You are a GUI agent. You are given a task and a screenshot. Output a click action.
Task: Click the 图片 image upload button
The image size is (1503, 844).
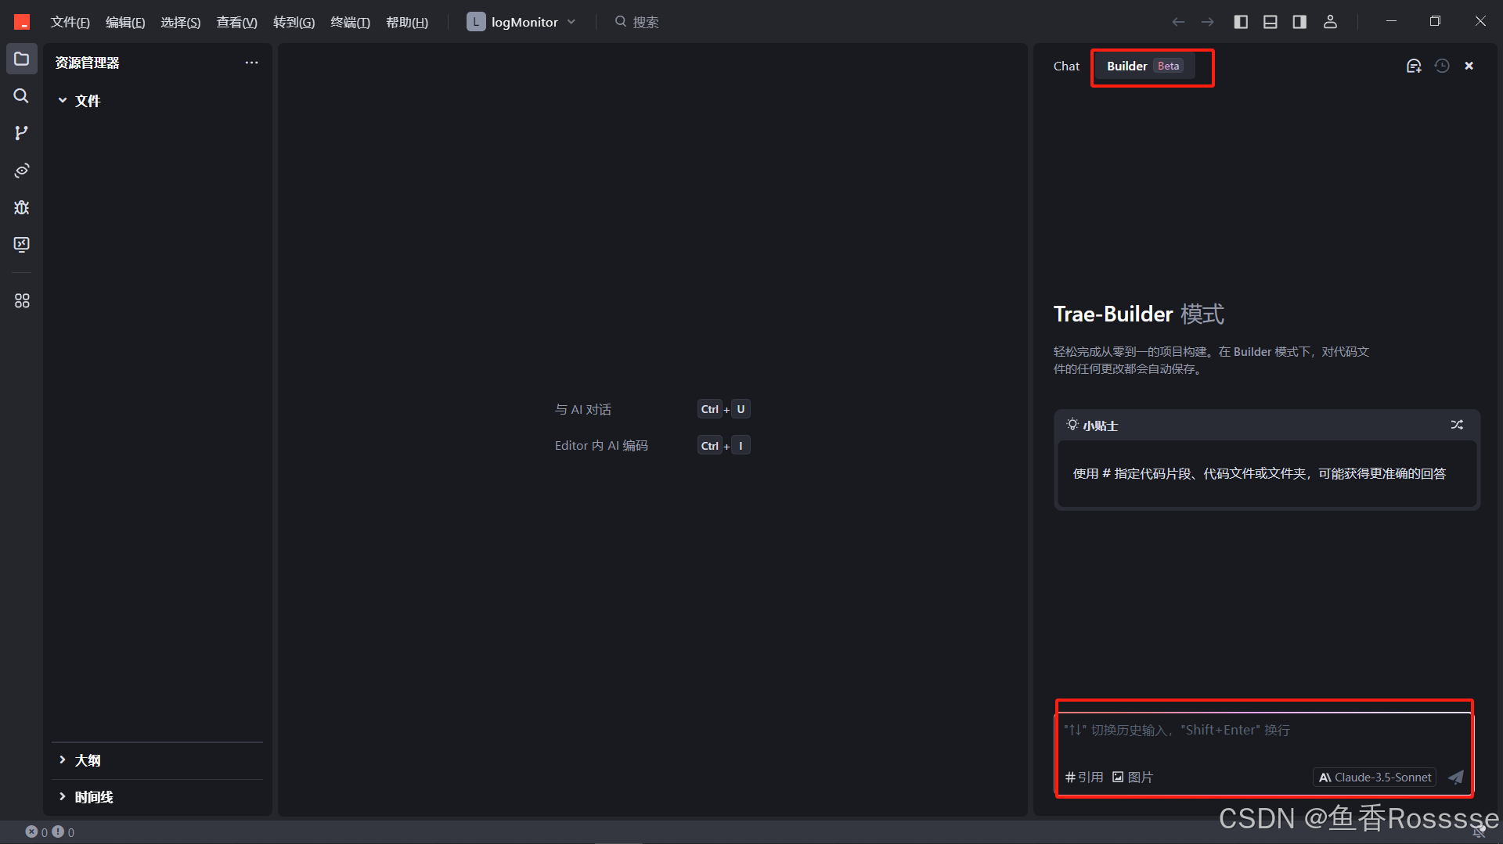point(1133,777)
